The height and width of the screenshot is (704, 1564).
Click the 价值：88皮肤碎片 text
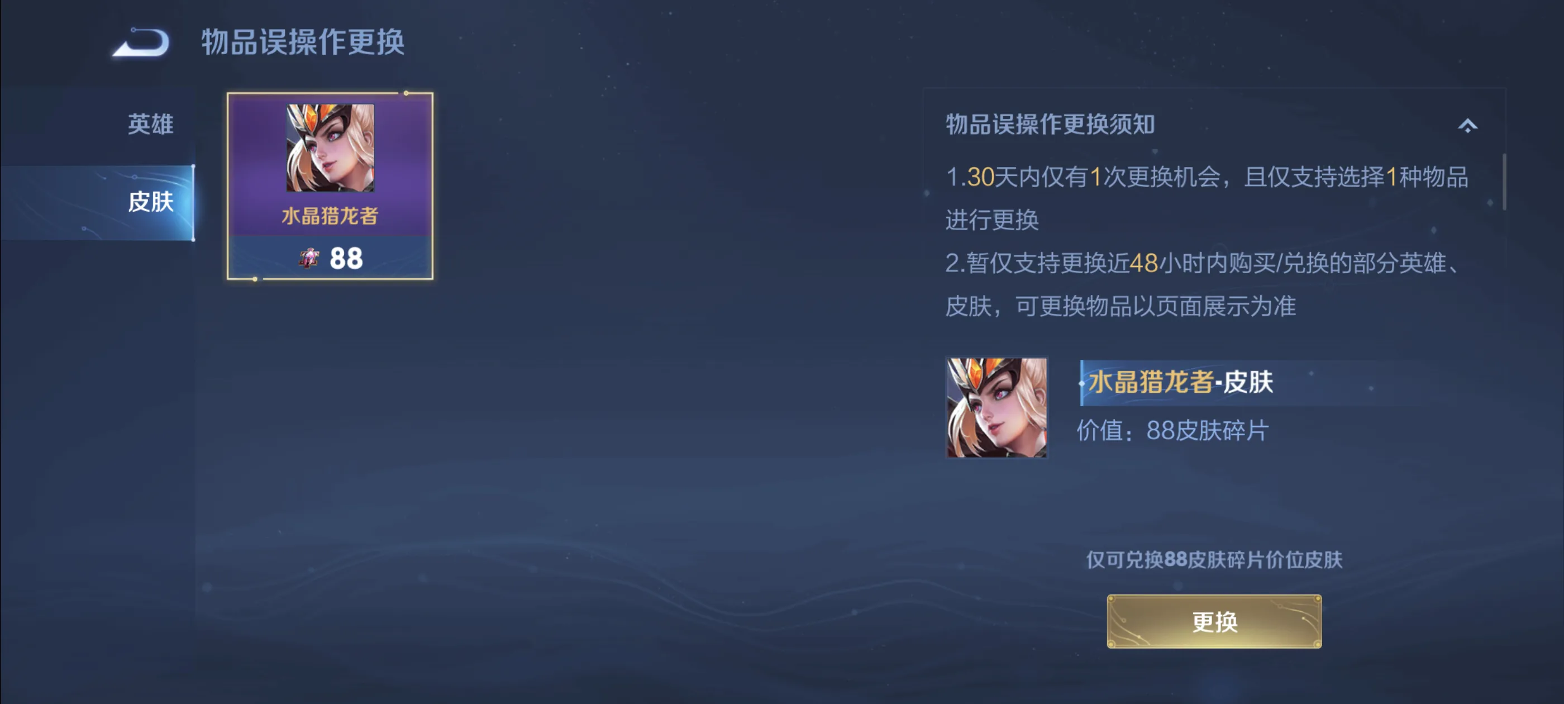click(1172, 431)
